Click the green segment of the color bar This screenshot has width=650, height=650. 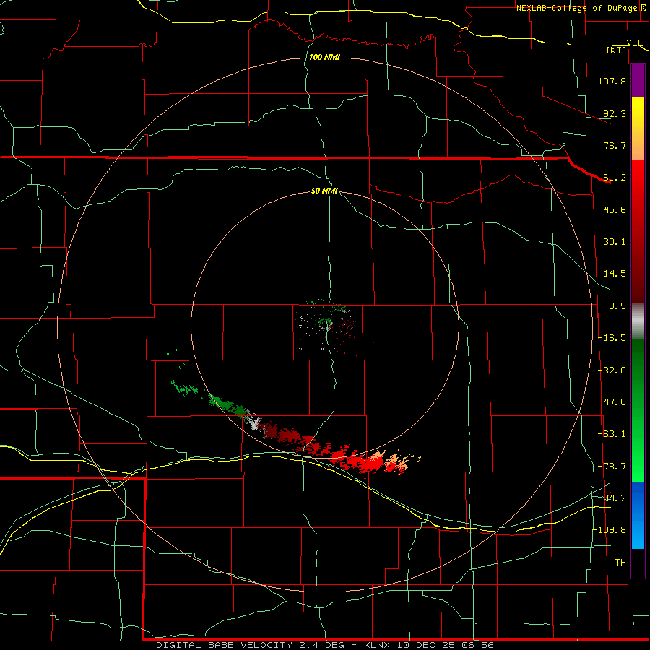[x=638, y=410]
